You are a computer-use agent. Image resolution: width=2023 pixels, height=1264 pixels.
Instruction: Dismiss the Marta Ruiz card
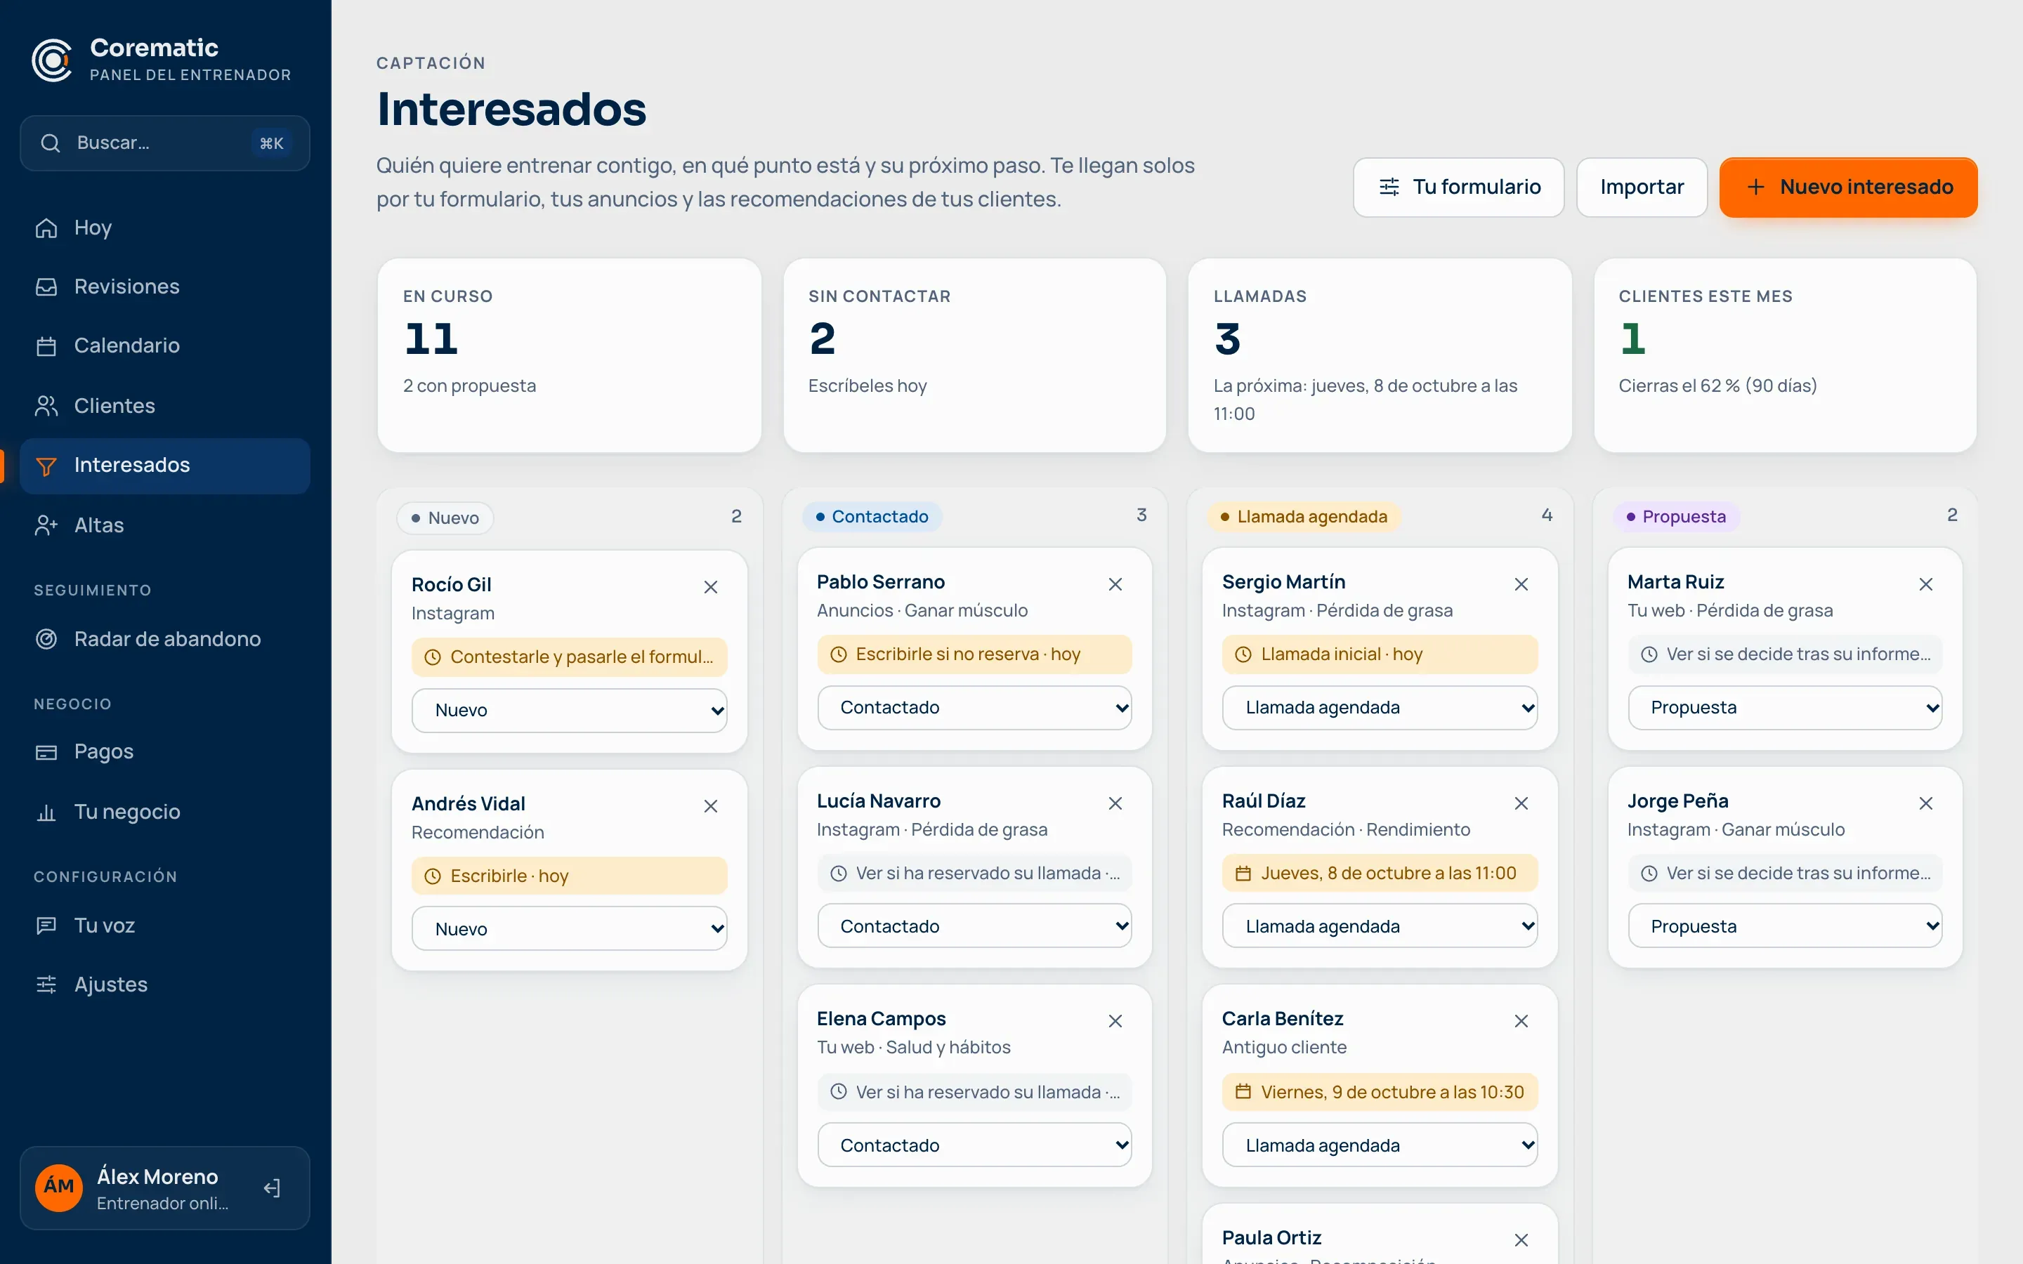[x=1926, y=584]
